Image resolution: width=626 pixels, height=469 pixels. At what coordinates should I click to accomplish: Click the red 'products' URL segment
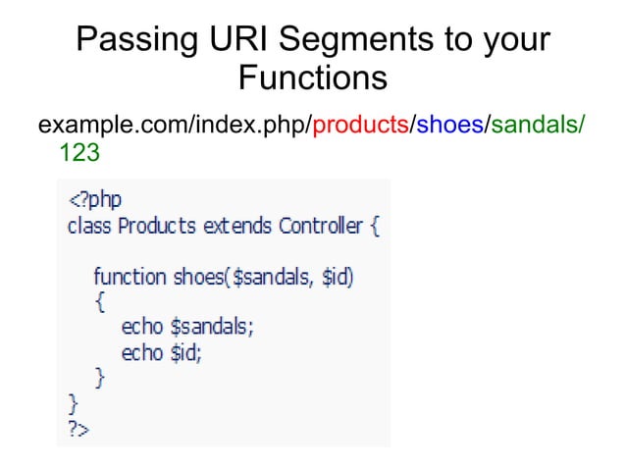click(360, 125)
